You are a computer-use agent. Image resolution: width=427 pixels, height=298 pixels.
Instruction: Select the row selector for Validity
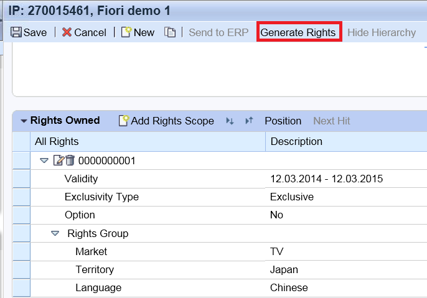tap(22, 179)
